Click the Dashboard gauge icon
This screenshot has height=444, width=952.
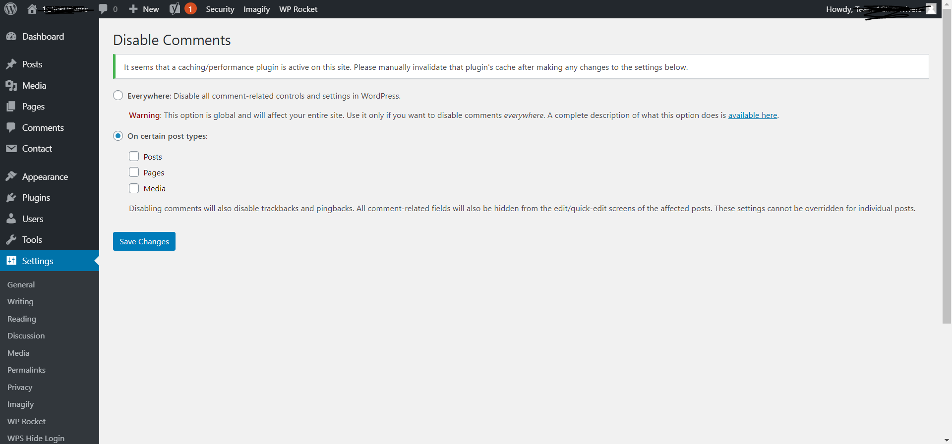click(x=11, y=37)
